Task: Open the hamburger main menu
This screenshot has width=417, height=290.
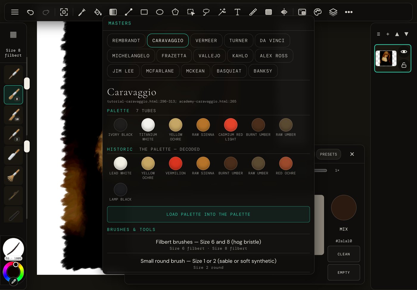Action: tap(15, 12)
